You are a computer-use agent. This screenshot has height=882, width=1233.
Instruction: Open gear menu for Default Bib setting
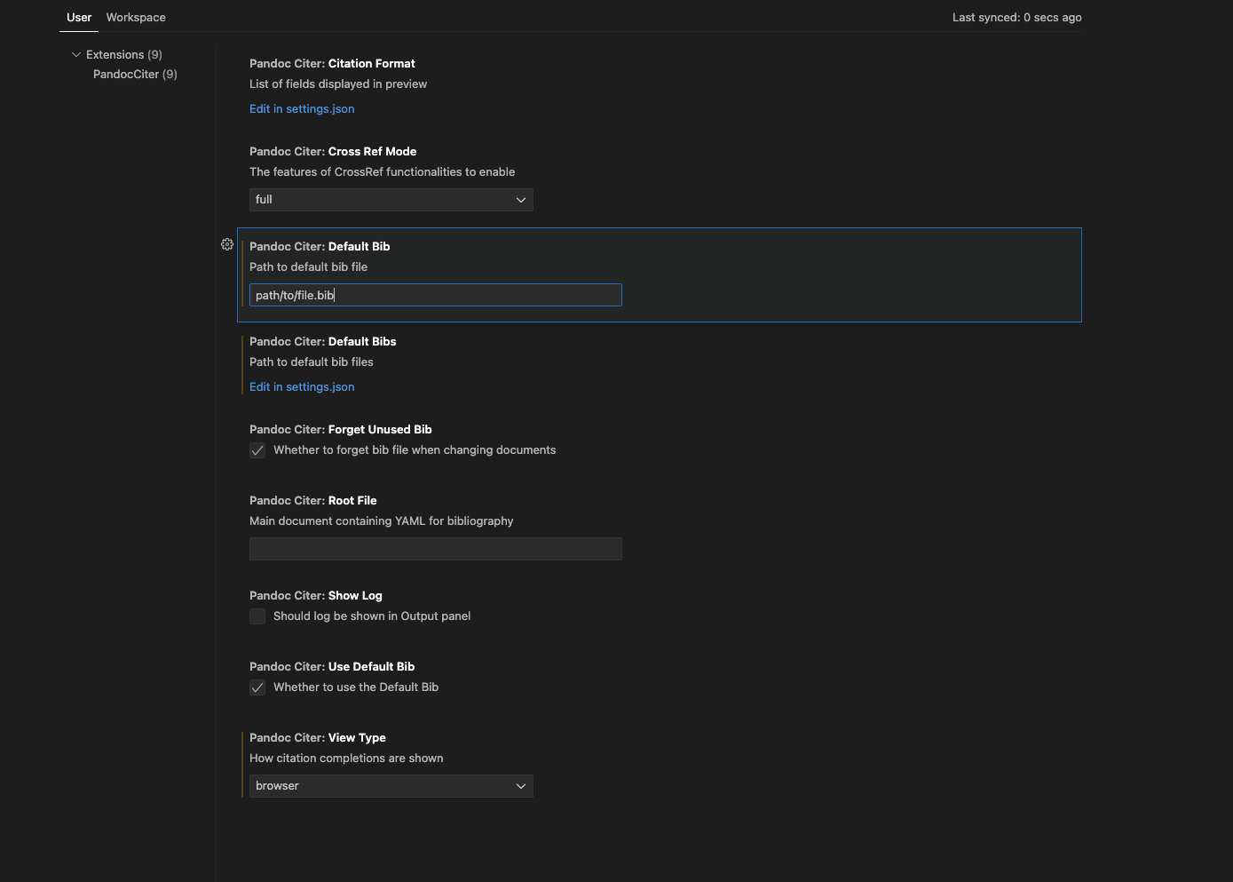227,244
